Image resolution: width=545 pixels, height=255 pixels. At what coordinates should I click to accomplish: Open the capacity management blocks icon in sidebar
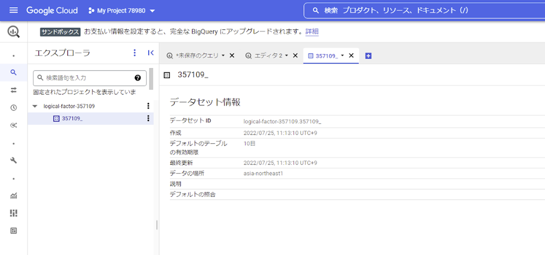point(14,213)
